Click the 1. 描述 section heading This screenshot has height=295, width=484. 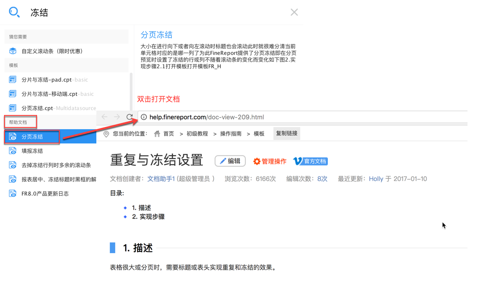click(x=138, y=248)
